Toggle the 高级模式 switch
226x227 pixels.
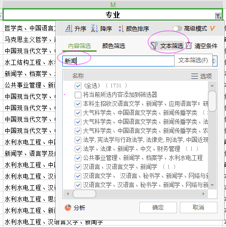[177, 28]
